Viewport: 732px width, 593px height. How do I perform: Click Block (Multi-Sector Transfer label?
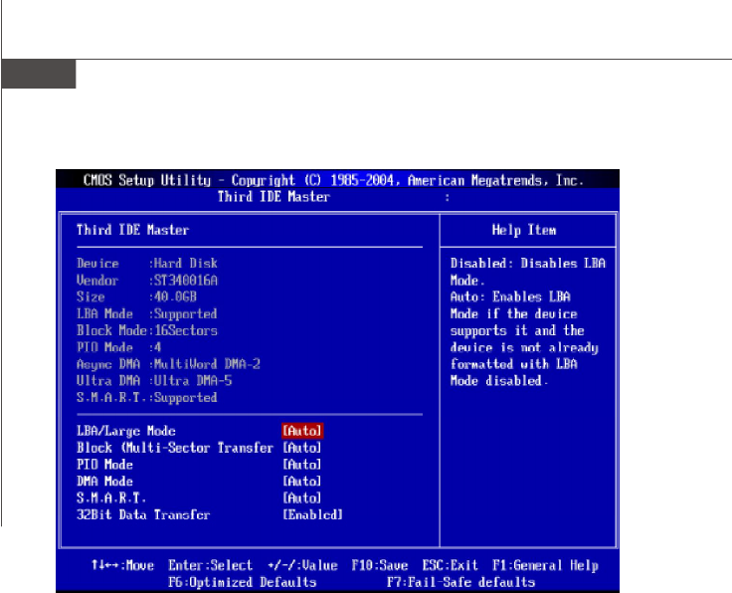(175, 448)
